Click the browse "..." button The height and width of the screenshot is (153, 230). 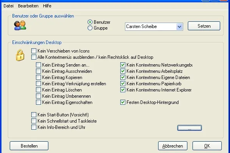pyautogui.click(x=189, y=128)
